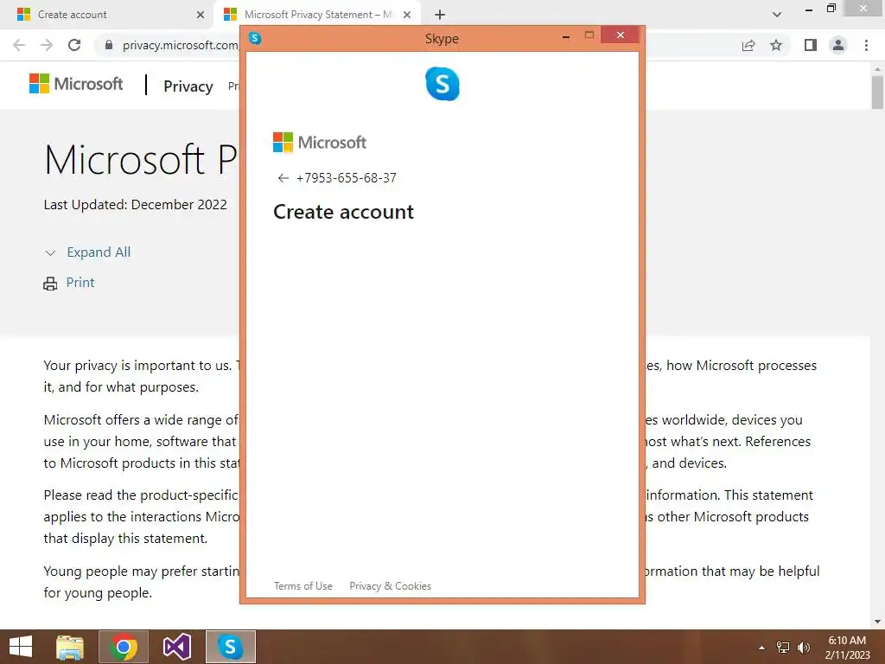Screen dimensions: 885x664
Task: Toggle Chrome side panel
Action: 811,45
